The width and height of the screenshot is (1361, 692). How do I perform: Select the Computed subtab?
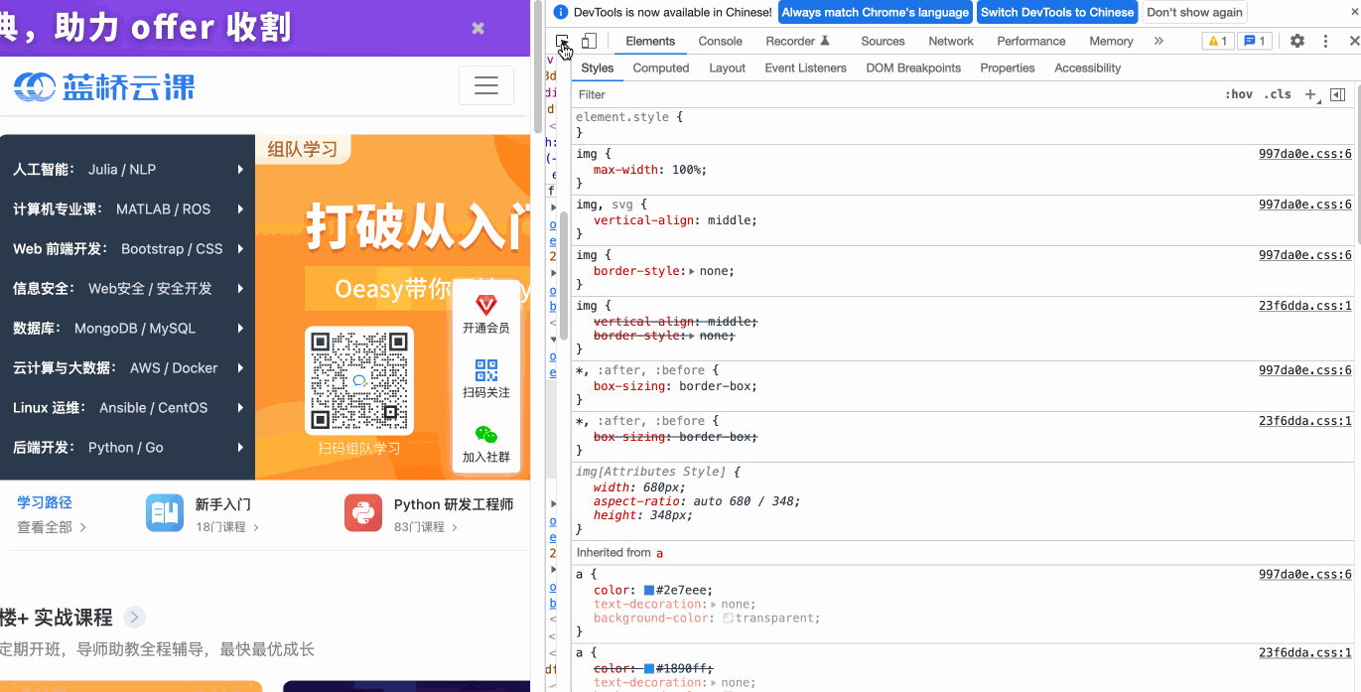click(x=661, y=68)
